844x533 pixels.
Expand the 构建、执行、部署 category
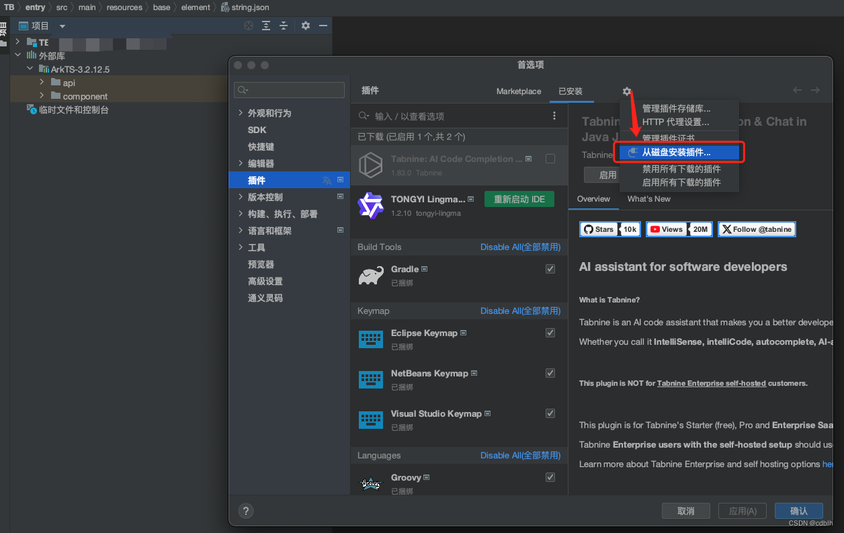point(241,214)
